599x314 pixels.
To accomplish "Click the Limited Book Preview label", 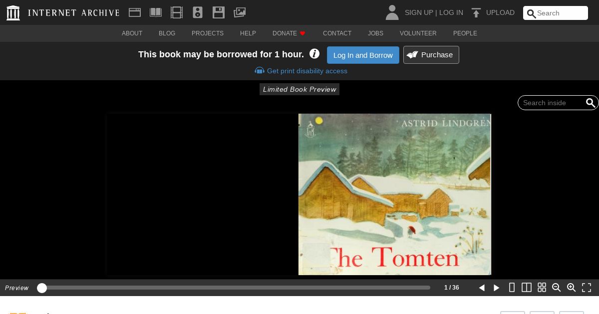I will tap(299, 89).
